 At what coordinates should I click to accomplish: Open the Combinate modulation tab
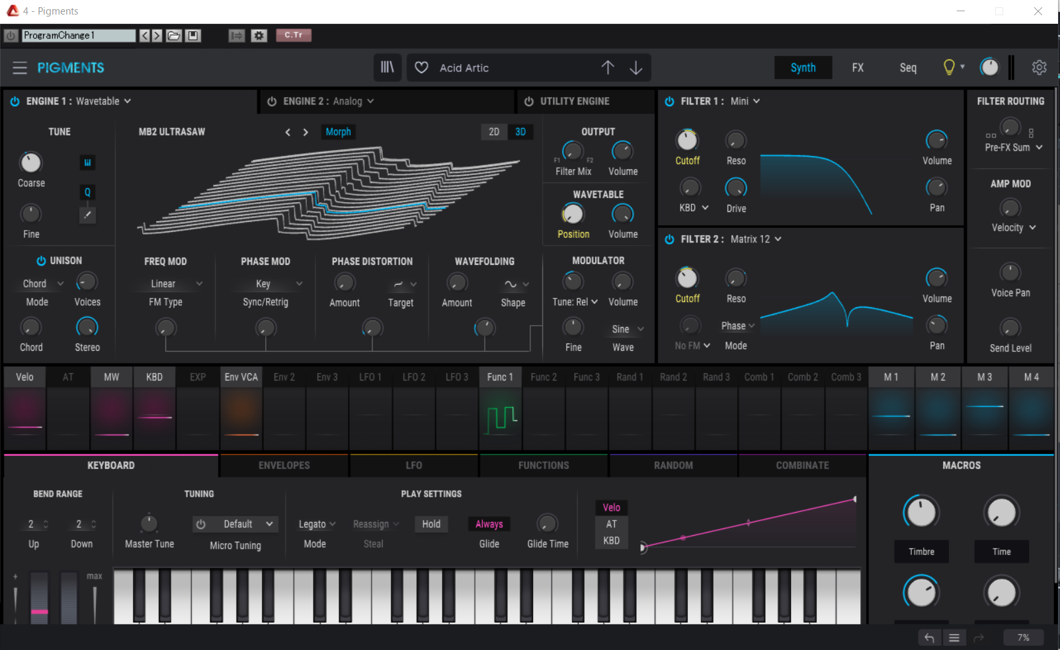click(x=802, y=465)
